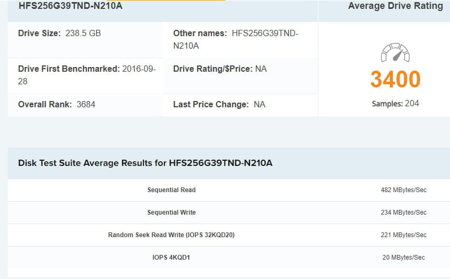
Task: Click the 221 MBytes/Sec value
Action: point(403,235)
